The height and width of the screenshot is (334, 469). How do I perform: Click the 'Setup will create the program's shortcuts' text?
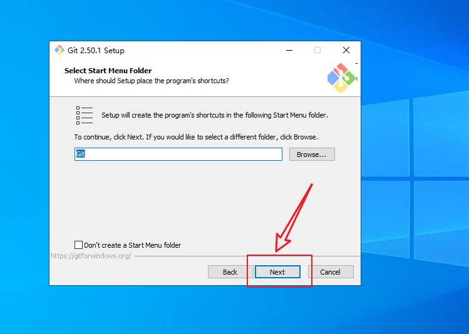click(x=215, y=115)
